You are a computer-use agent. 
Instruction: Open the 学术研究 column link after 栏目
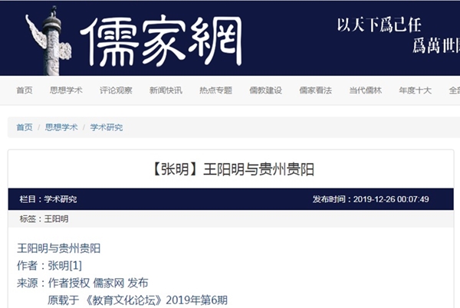tap(60, 200)
